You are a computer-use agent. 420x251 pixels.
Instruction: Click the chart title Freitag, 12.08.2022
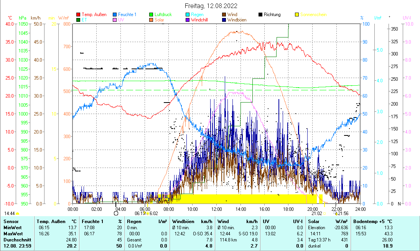211,6
